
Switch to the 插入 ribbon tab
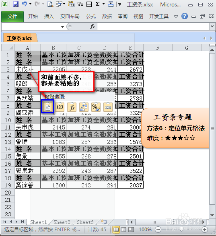49,16
